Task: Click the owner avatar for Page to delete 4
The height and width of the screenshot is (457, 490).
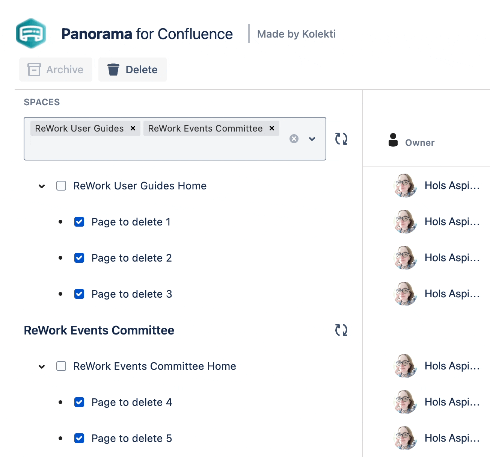Action: pos(405,402)
